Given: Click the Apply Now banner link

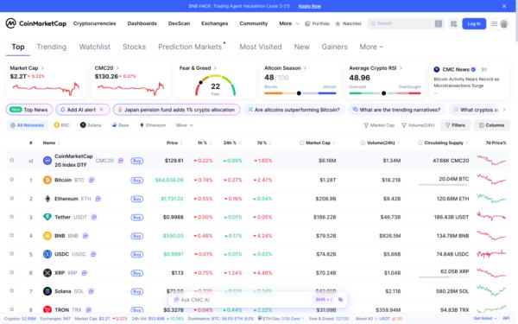Looking at the screenshot, I should [310, 6].
